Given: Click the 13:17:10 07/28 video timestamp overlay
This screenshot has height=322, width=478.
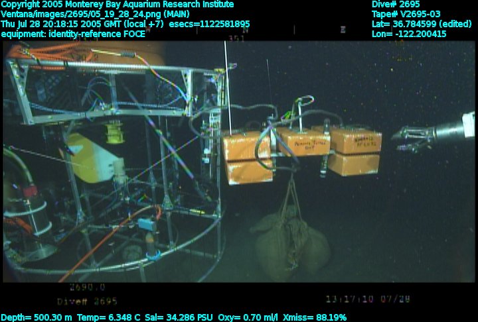Looking at the screenshot, I should pyautogui.click(x=363, y=299).
